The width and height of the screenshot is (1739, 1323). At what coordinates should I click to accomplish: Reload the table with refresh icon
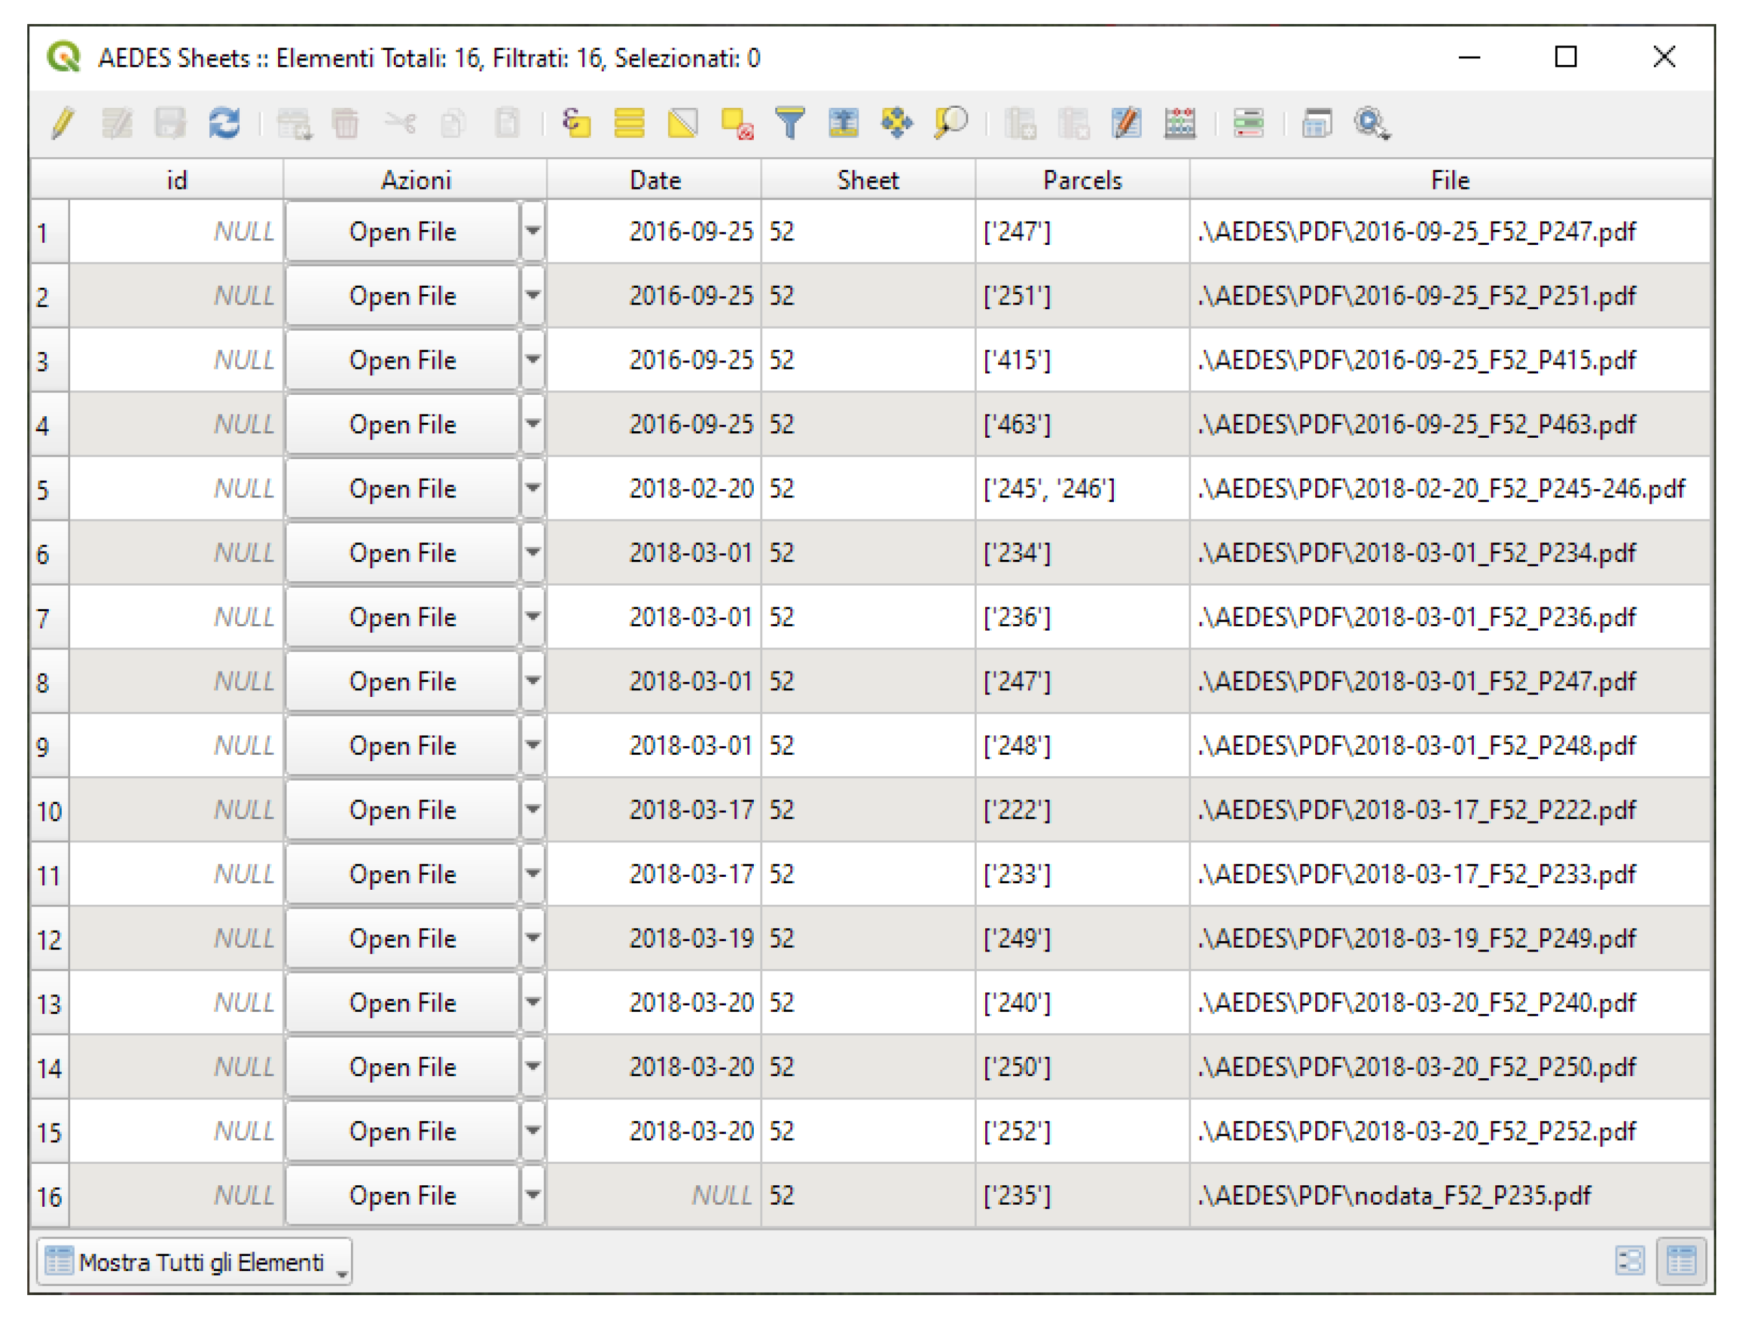224,123
